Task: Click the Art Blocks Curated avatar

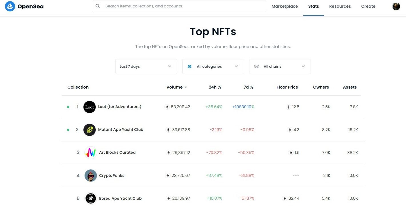Action: [91, 153]
